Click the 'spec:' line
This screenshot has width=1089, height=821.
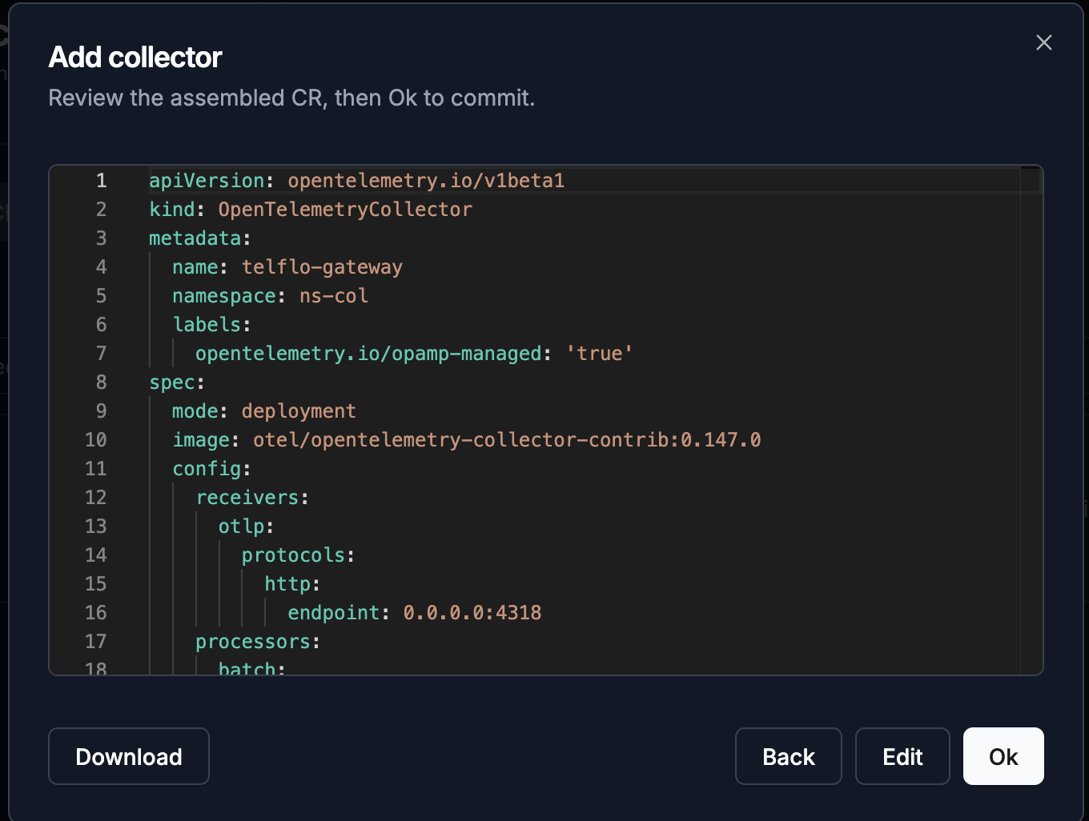(177, 382)
